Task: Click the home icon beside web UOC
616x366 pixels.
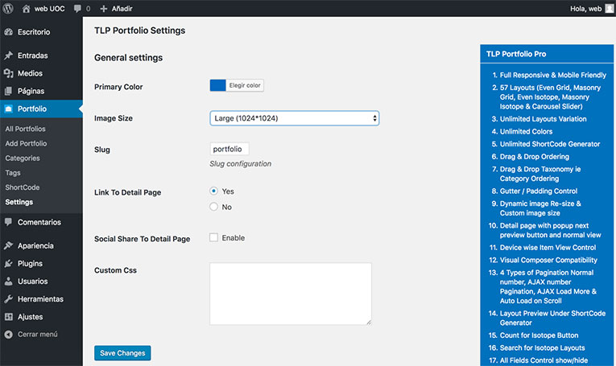Action: (26, 9)
